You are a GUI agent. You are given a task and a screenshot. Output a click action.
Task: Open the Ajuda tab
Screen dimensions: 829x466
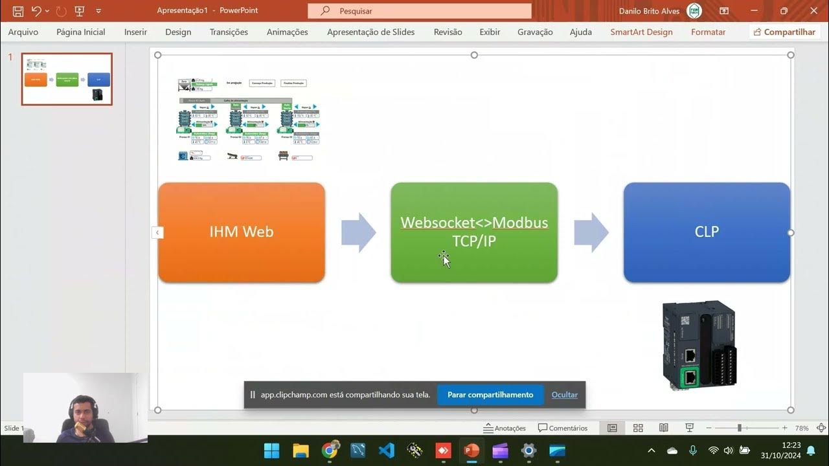[581, 32]
